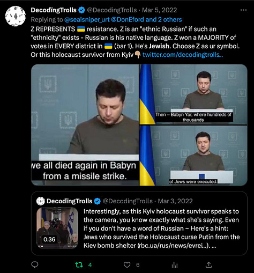Click the reply speech bubble icon
The image size is (254, 273).
coord(35,264)
